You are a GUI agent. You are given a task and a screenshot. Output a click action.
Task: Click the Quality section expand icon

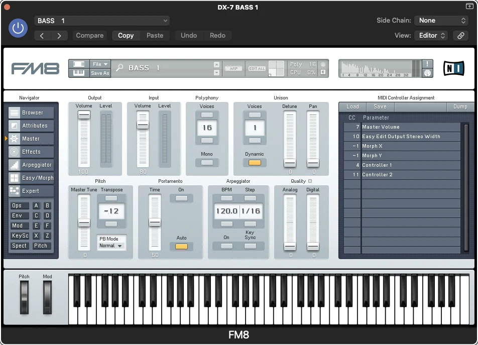click(310, 181)
